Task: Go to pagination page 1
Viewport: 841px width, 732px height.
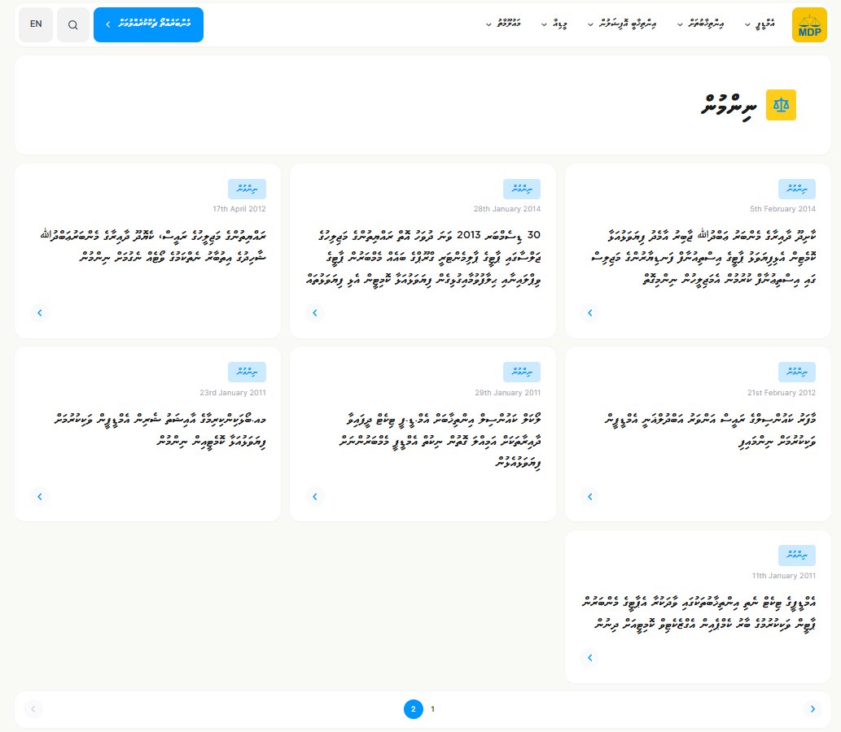Action: point(433,709)
